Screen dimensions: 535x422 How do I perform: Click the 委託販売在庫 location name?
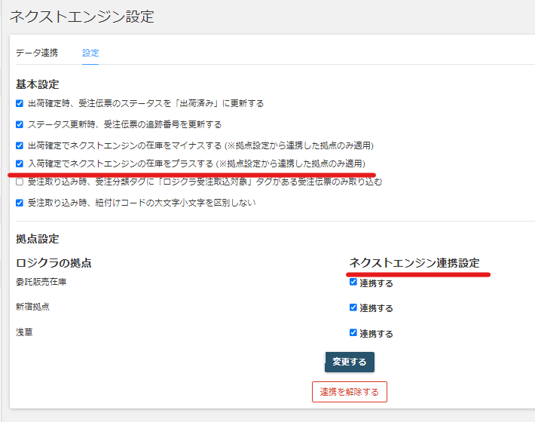click(x=41, y=282)
